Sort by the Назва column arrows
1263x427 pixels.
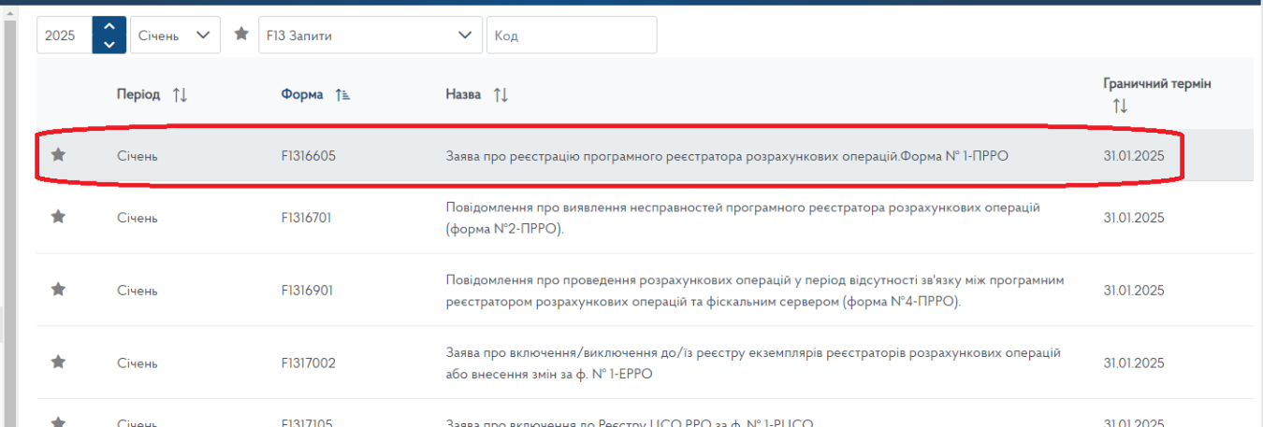pyautogui.click(x=501, y=94)
